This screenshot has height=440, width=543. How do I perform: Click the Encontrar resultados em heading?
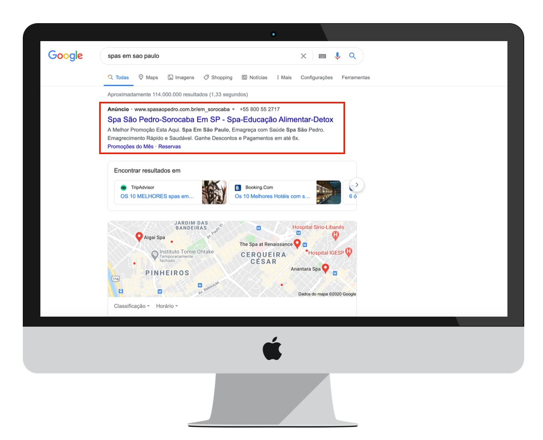pos(147,170)
